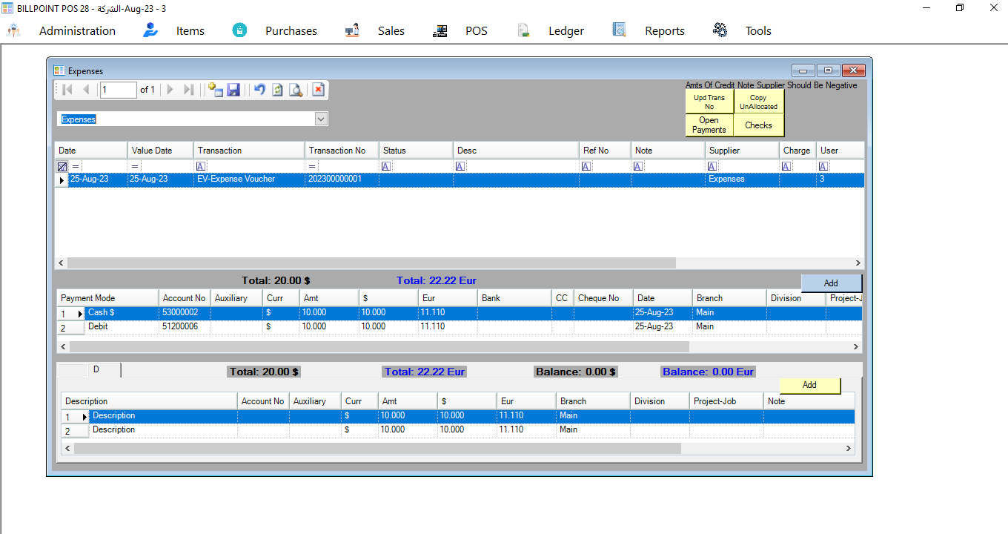Open the Status column filter dropdown

click(385, 166)
